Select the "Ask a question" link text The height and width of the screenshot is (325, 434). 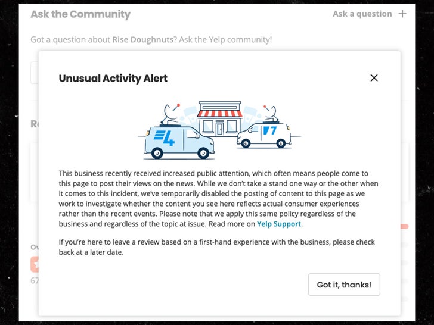pos(362,14)
